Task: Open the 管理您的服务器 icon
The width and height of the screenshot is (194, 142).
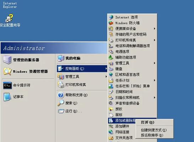Action: point(7,60)
